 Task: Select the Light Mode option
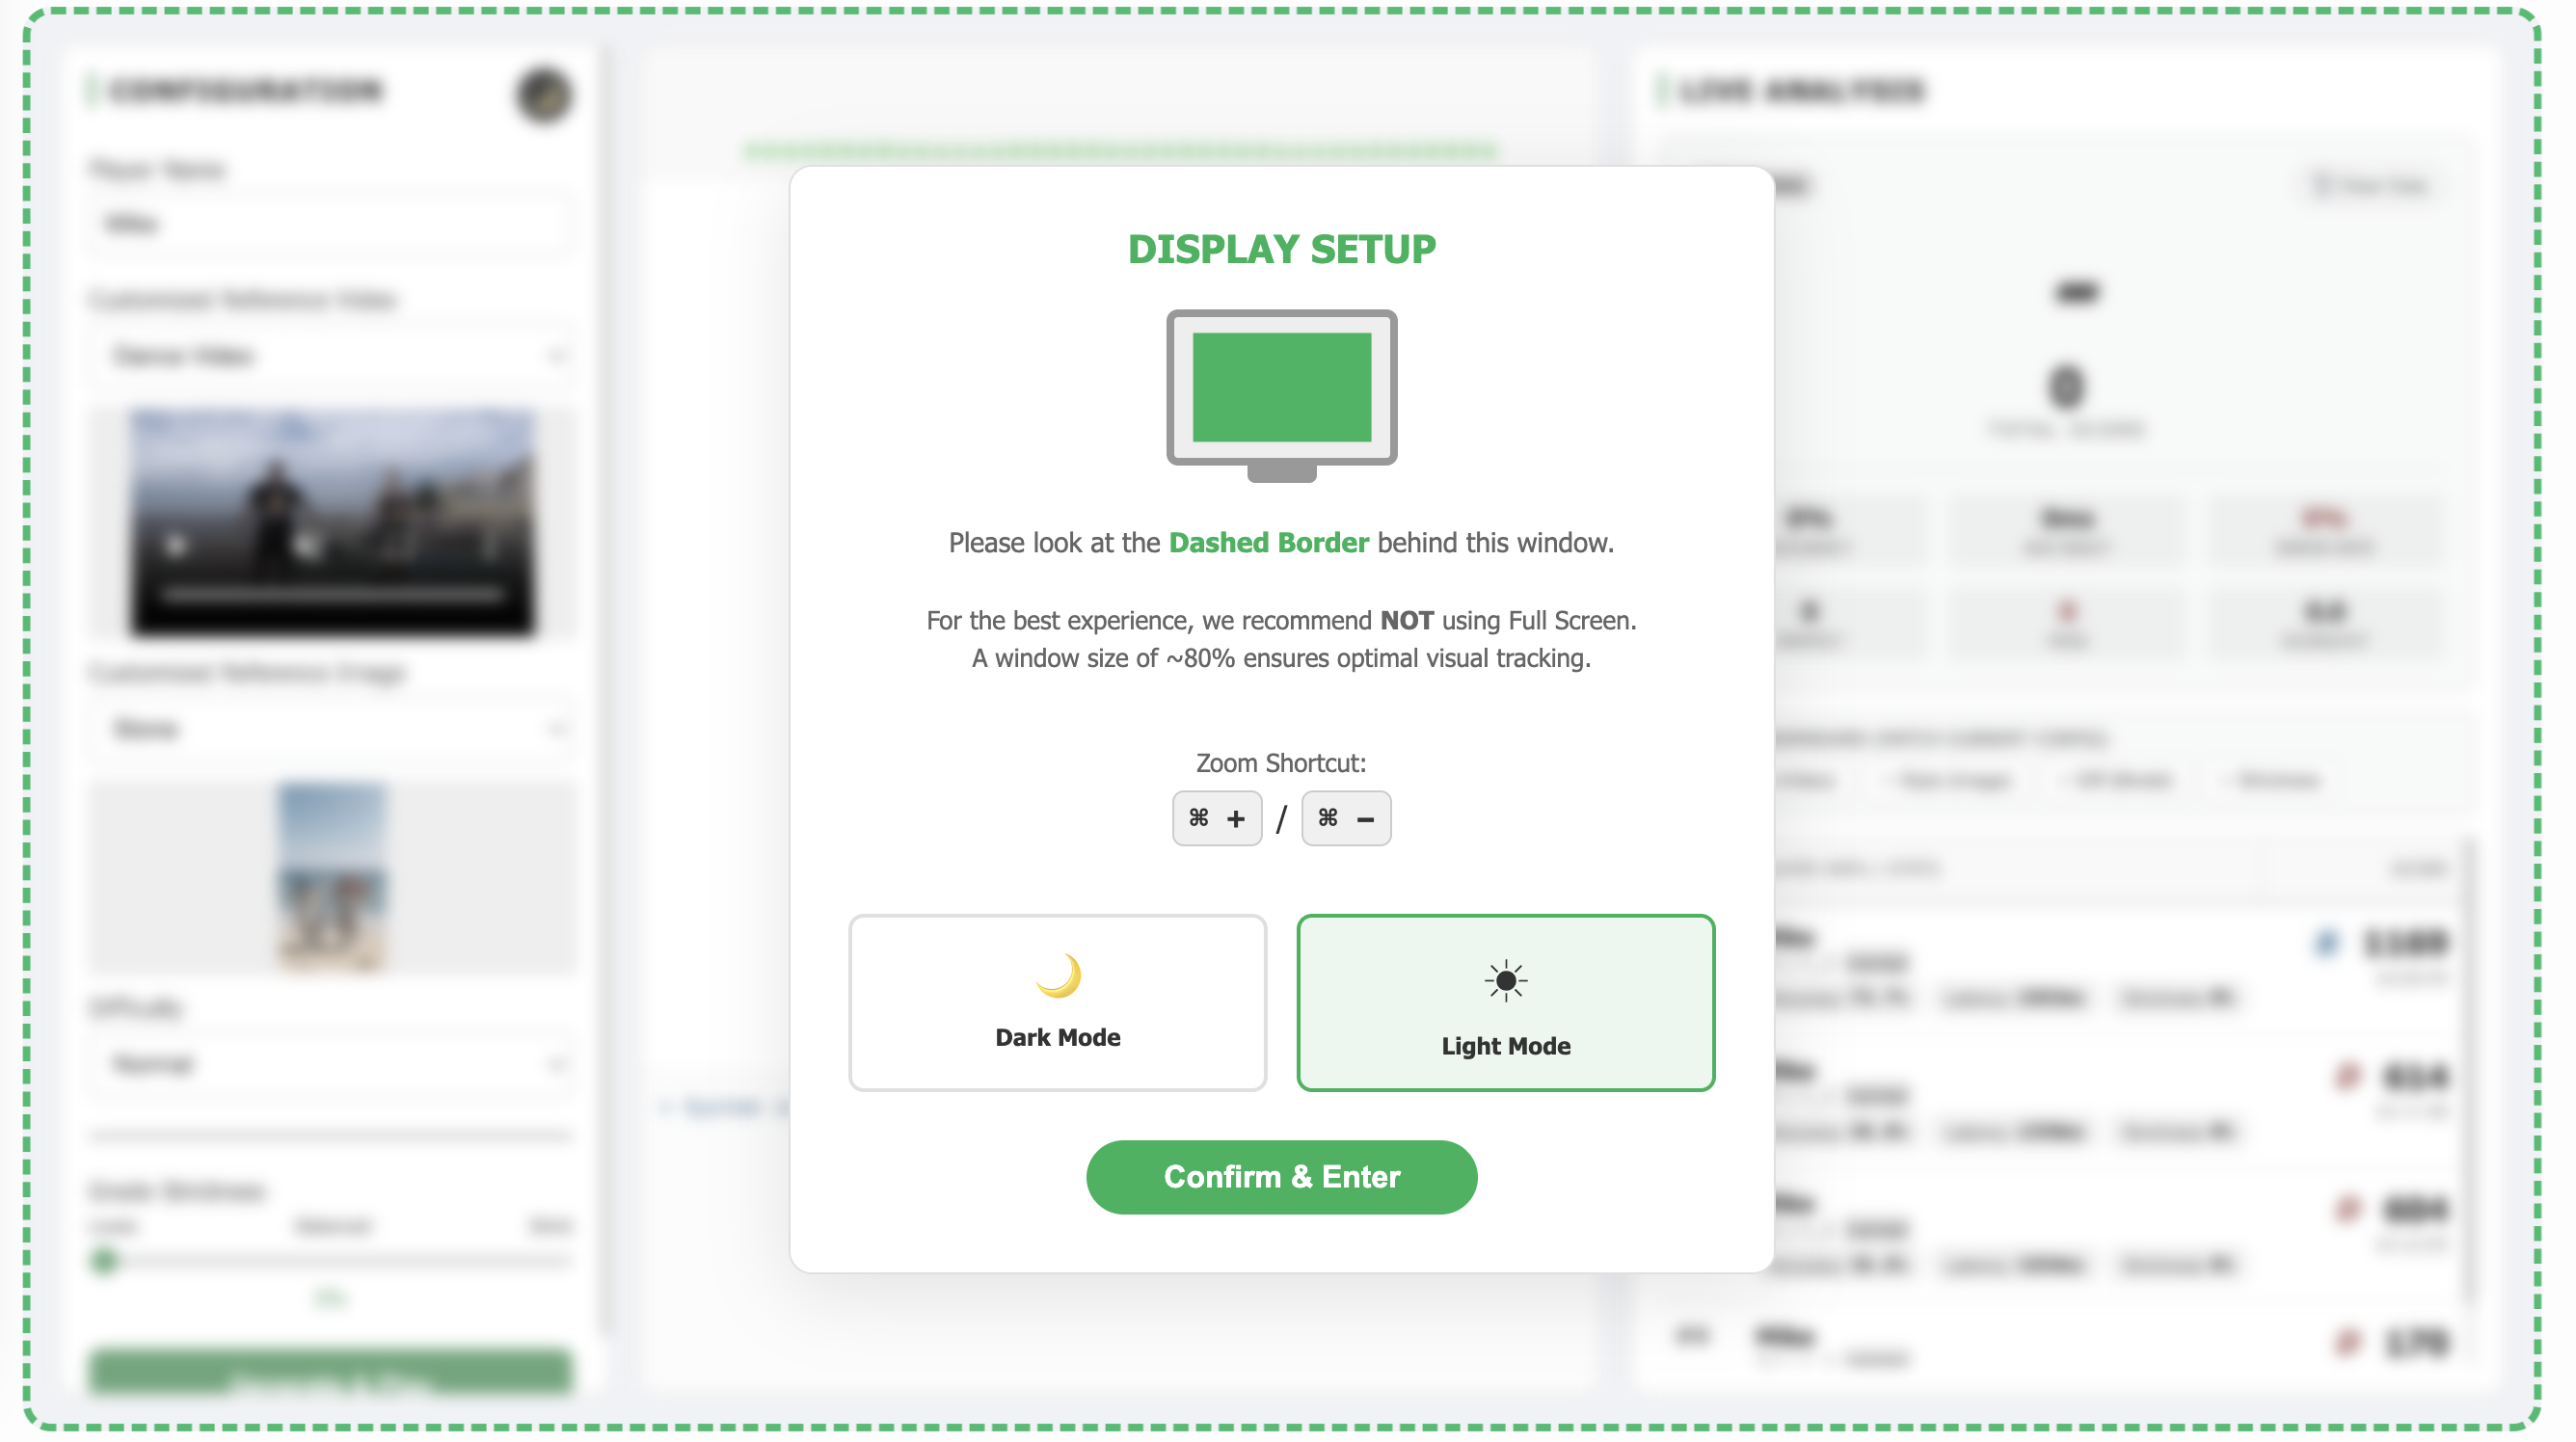click(x=1505, y=1002)
